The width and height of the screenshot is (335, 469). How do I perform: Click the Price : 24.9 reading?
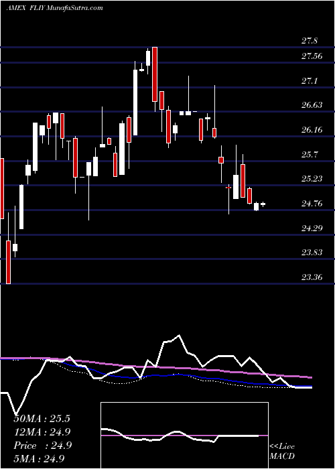[42, 446]
